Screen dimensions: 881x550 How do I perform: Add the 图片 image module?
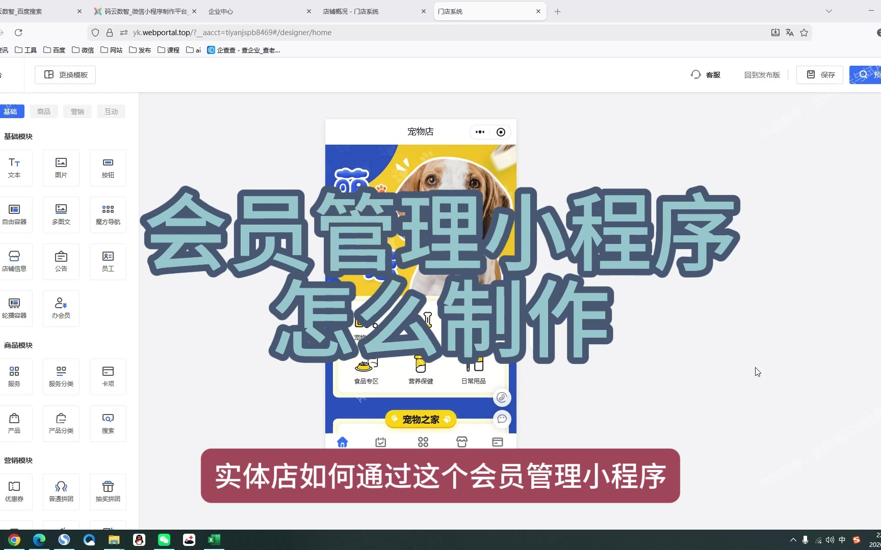[61, 168]
